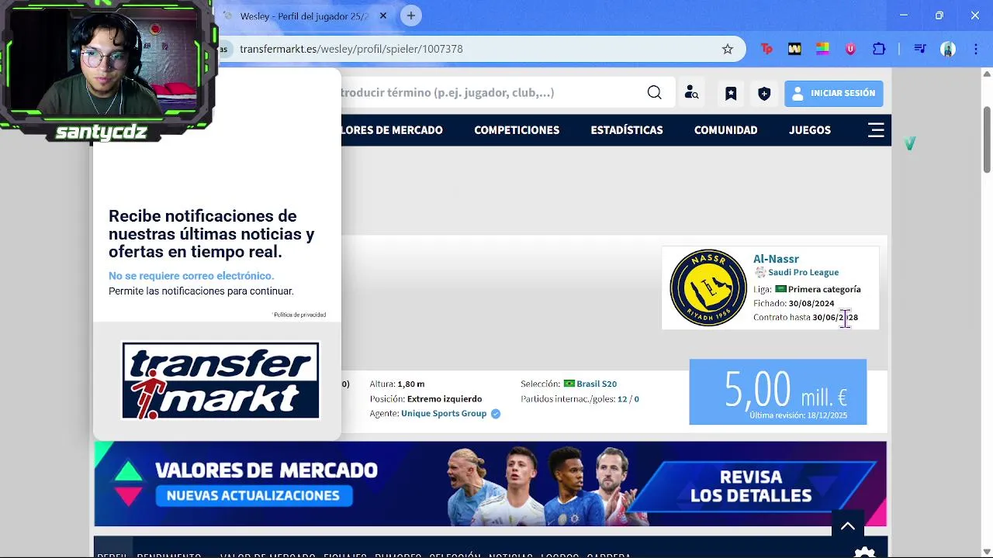Open the Extensions puzzle icon
Screen dimensions: 993x558
pyautogui.click(x=879, y=49)
